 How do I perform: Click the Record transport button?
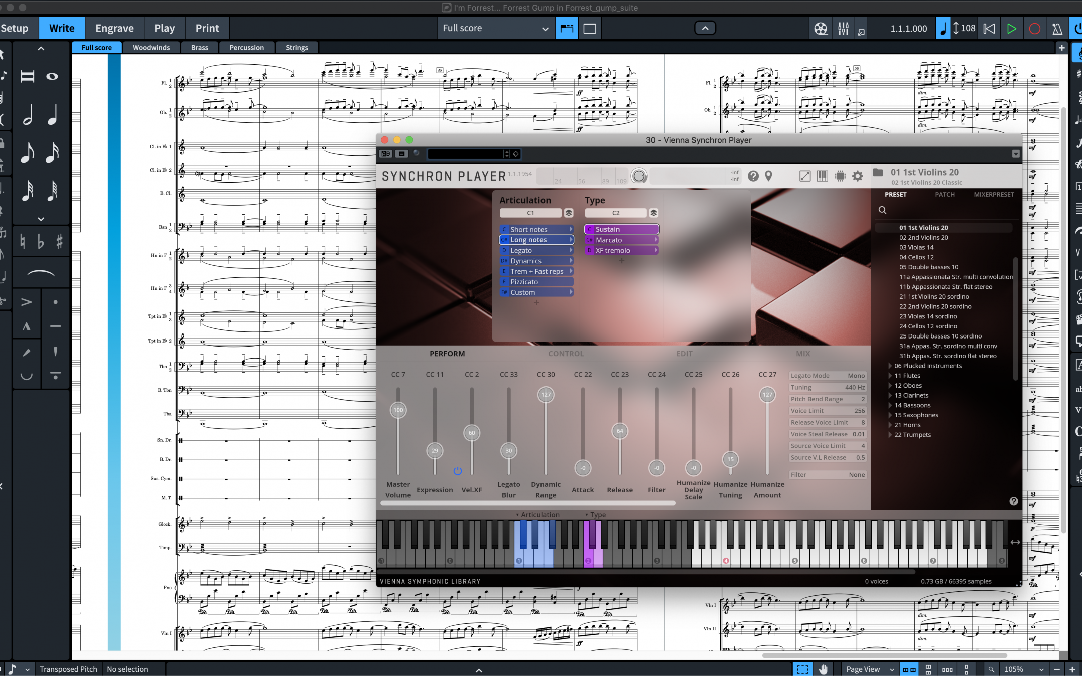coord(1034,29)
